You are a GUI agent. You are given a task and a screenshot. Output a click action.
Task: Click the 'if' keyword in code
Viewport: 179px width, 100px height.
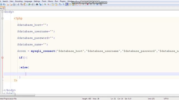(x=21, y=57)
